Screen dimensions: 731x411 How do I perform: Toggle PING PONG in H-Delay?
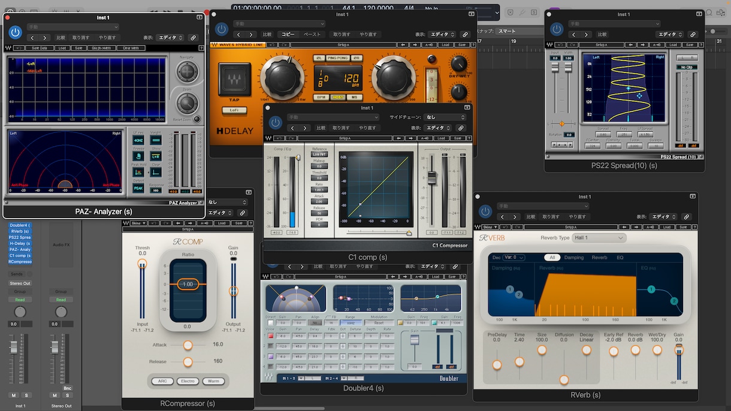click(x=337, y=58)
